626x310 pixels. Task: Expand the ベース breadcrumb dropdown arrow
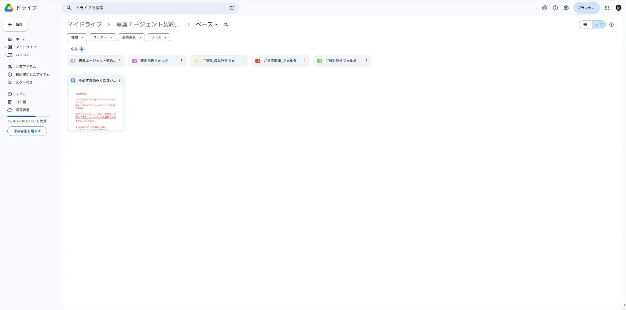point(216,24)
